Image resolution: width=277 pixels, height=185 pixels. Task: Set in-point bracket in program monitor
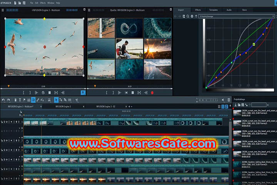click(23, 92)
